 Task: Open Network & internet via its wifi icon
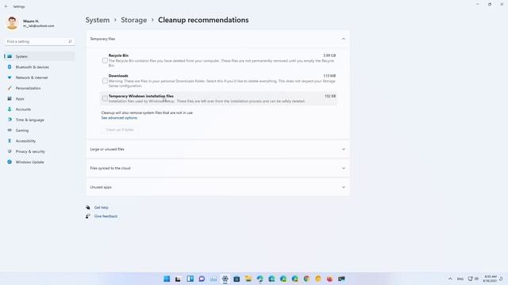[10, 78]
